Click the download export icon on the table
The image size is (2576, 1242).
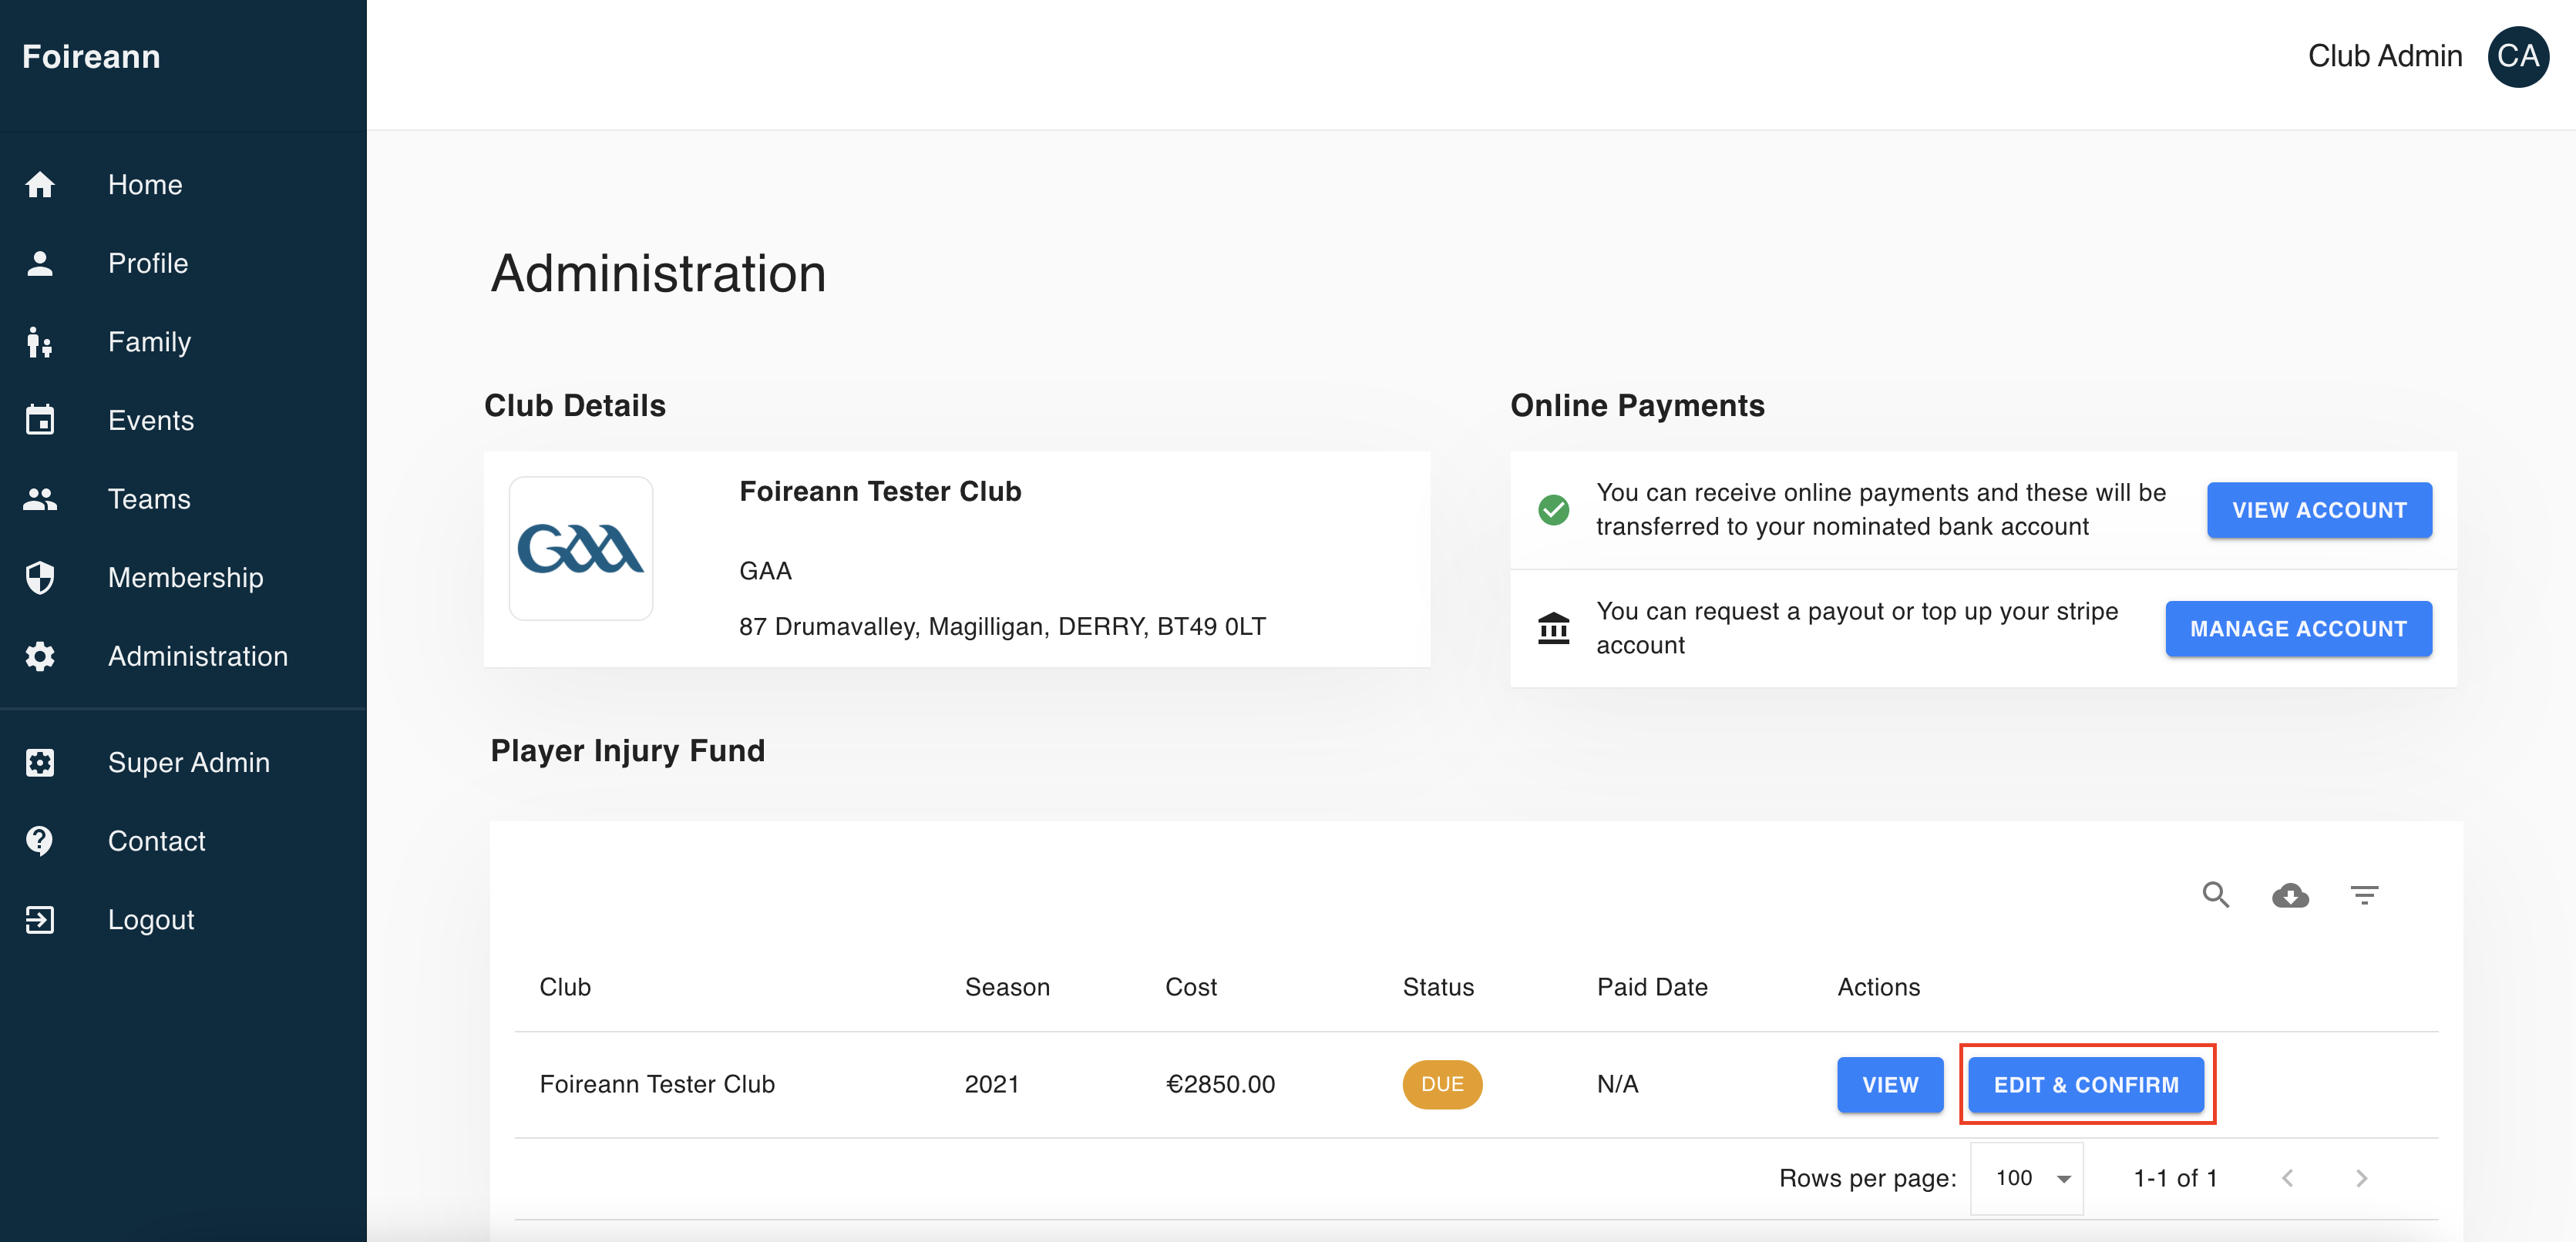point(2290,895)
